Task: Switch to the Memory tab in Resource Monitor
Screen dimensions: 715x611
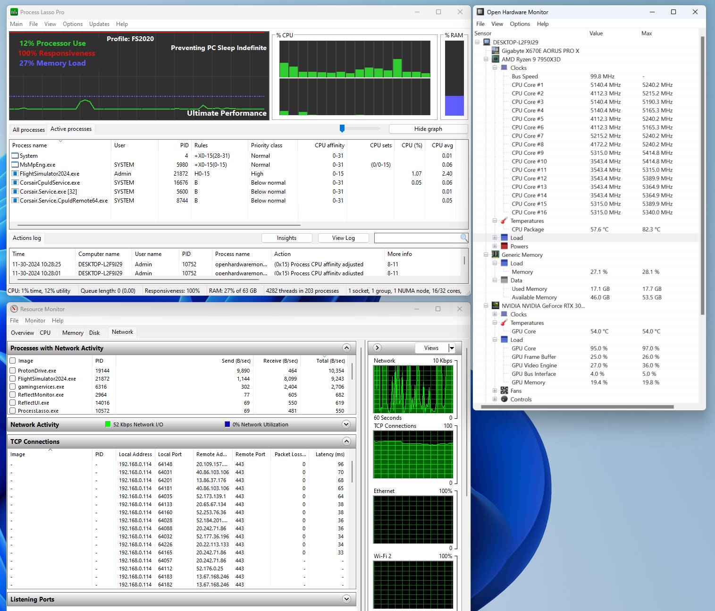Action: click(x=72, y=332)
